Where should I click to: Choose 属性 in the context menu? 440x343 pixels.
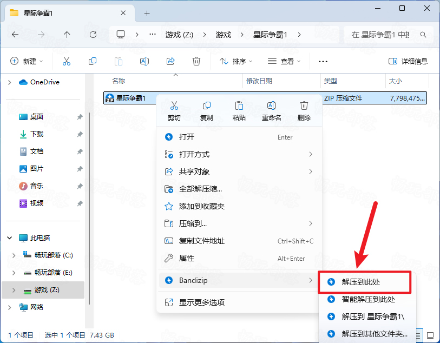(239, 258)
